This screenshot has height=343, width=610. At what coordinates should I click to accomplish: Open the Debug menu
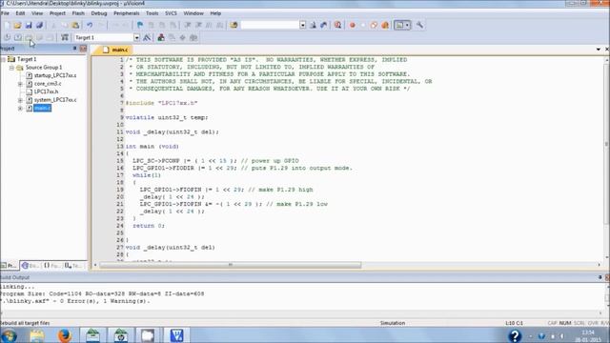coord(99,13)
